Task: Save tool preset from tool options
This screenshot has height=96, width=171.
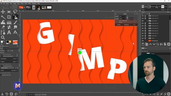Action: (x=2, y=94)
